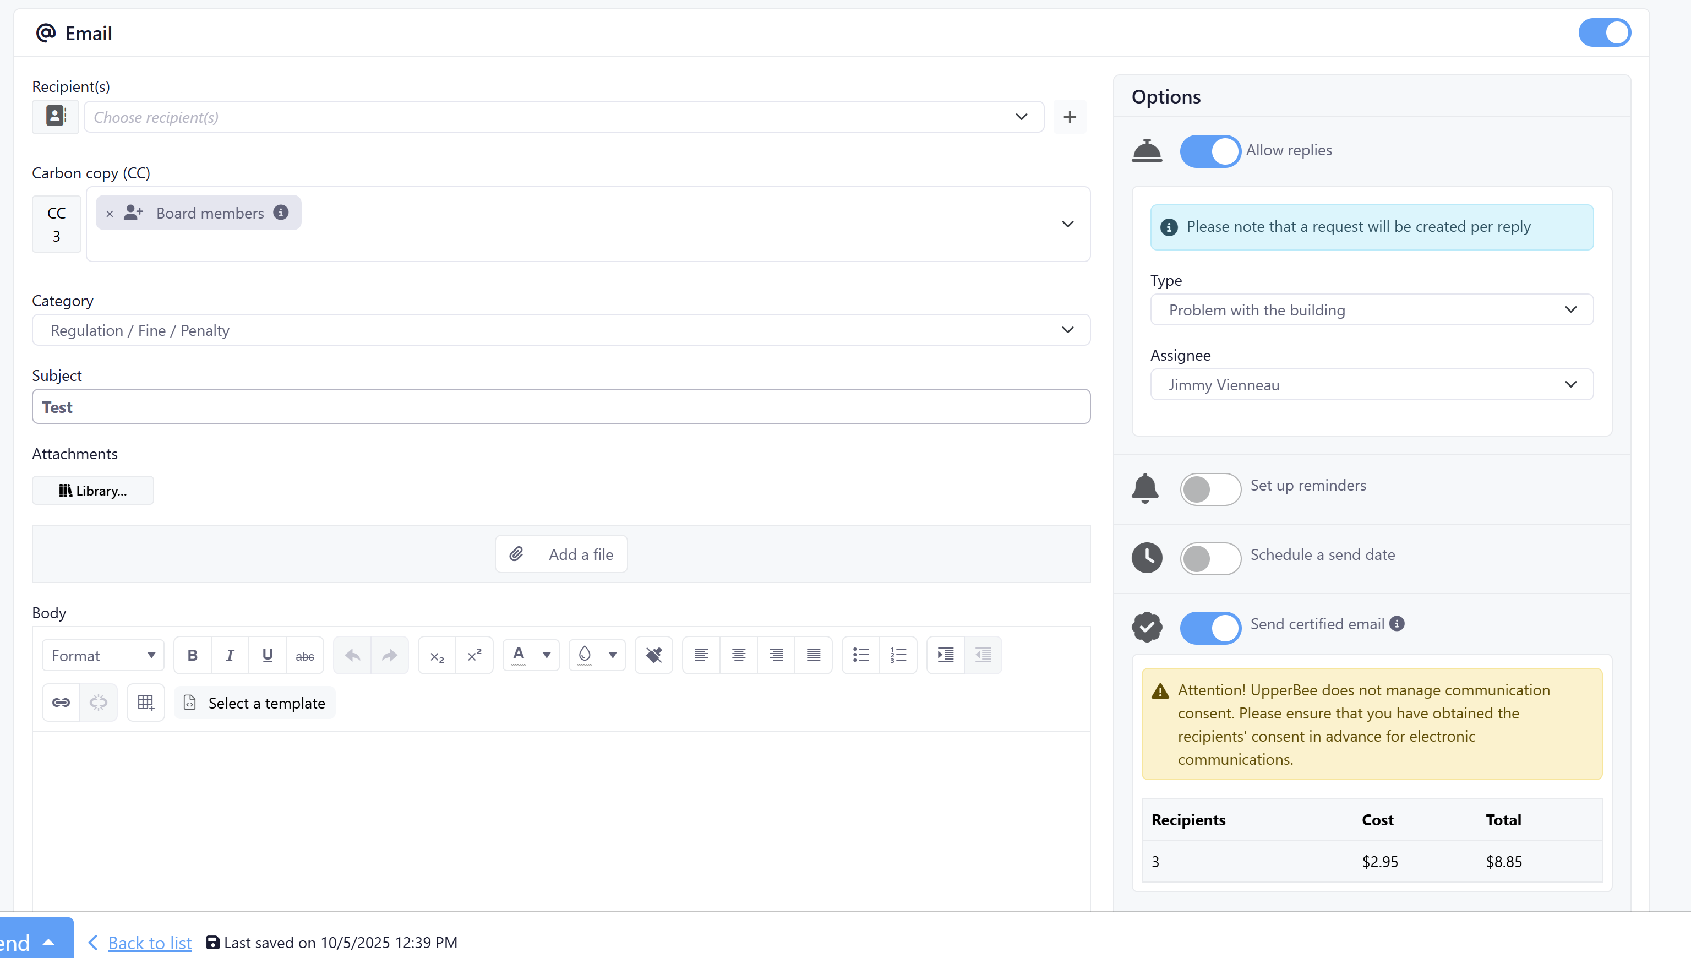
Task: Disable the Allow replies toggle
Action: coord(1209,151)
